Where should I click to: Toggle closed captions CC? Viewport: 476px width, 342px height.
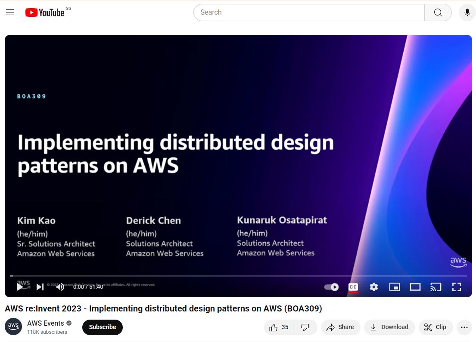pos(353,287)
